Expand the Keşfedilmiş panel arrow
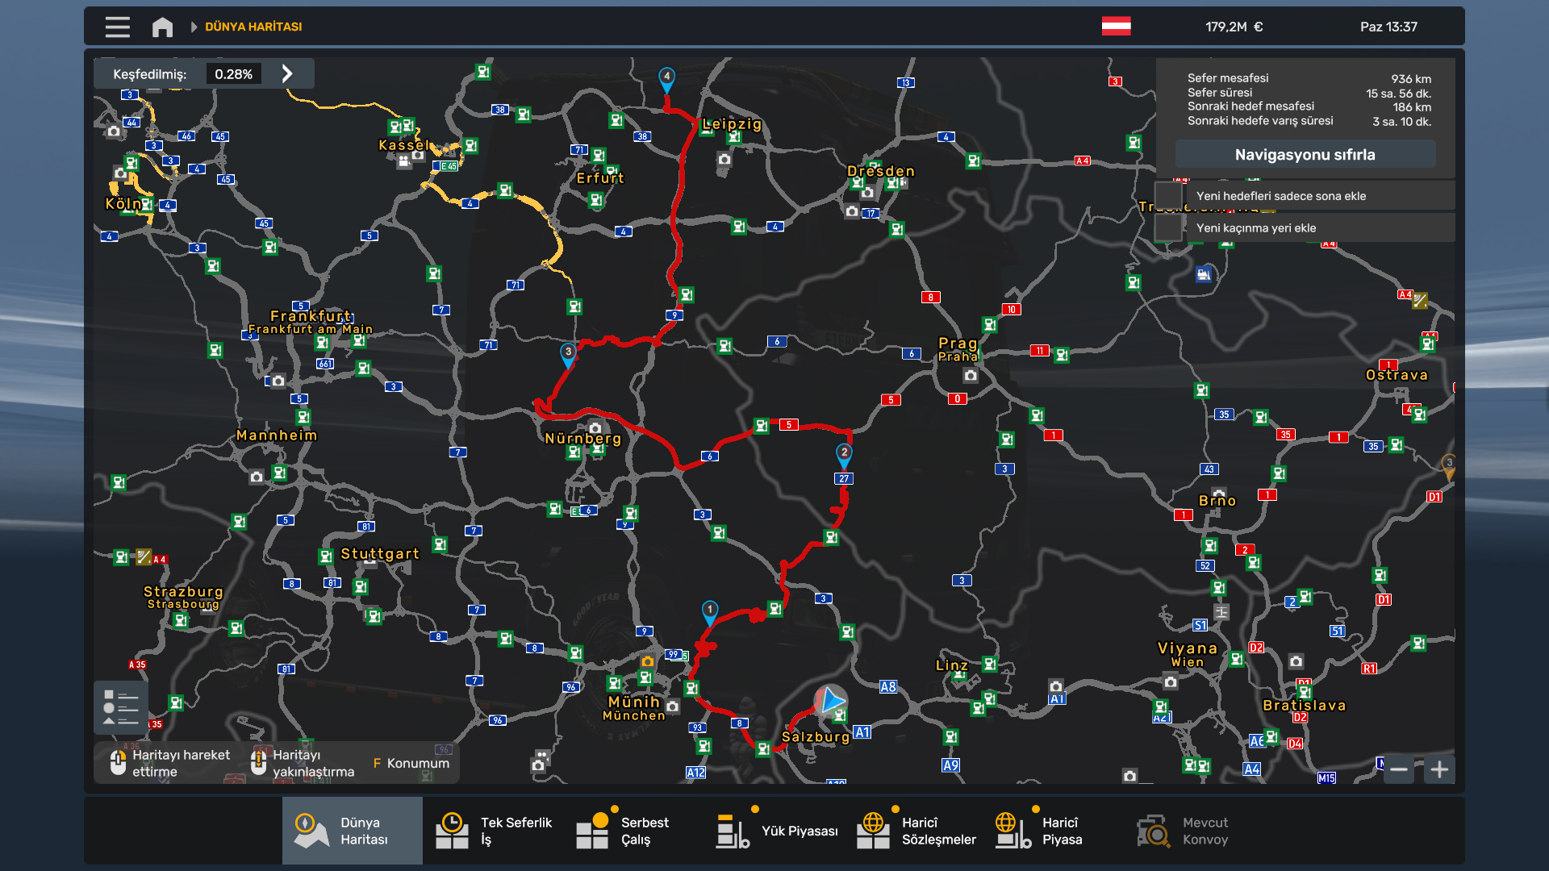This screenshot has width=1549, height=871. click(x=287, y=73)
